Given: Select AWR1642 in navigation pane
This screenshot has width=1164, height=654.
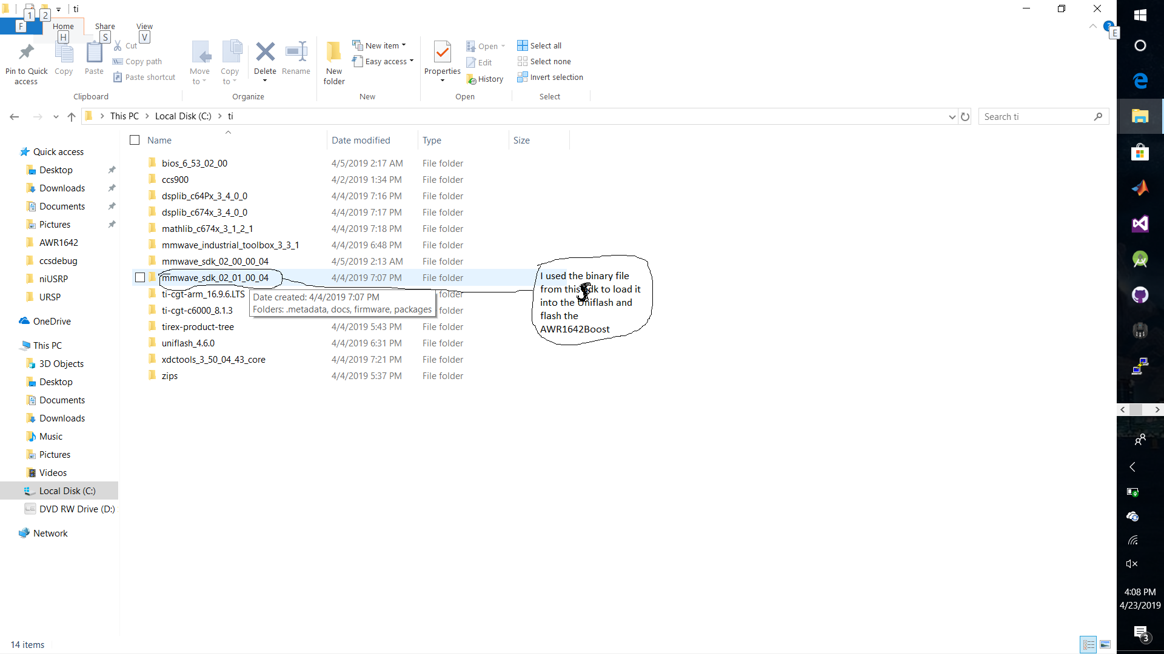Looking at the screenshot, I should (x=58, y=243).
